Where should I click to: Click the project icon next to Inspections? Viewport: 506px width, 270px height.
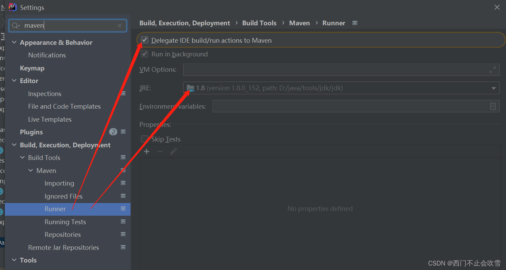pos(123,93)
